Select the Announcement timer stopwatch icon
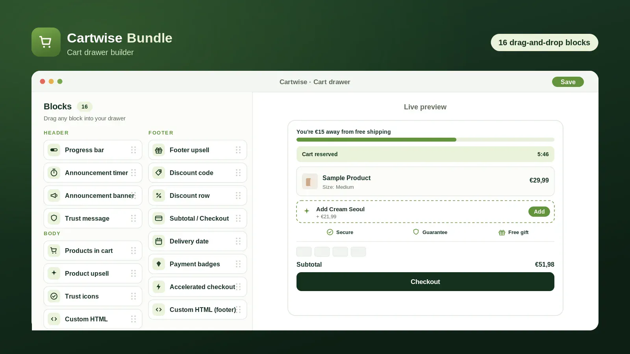The image size is (630, 354). 54,173
